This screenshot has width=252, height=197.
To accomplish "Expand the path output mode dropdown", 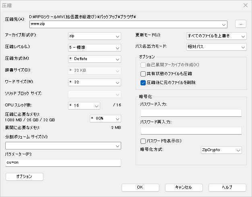I will [x=216, y=47].
